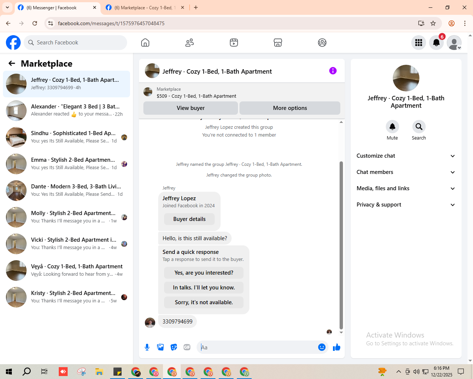Expand the Privacy & support section
The image size is (473, 379).
[406, 205]
